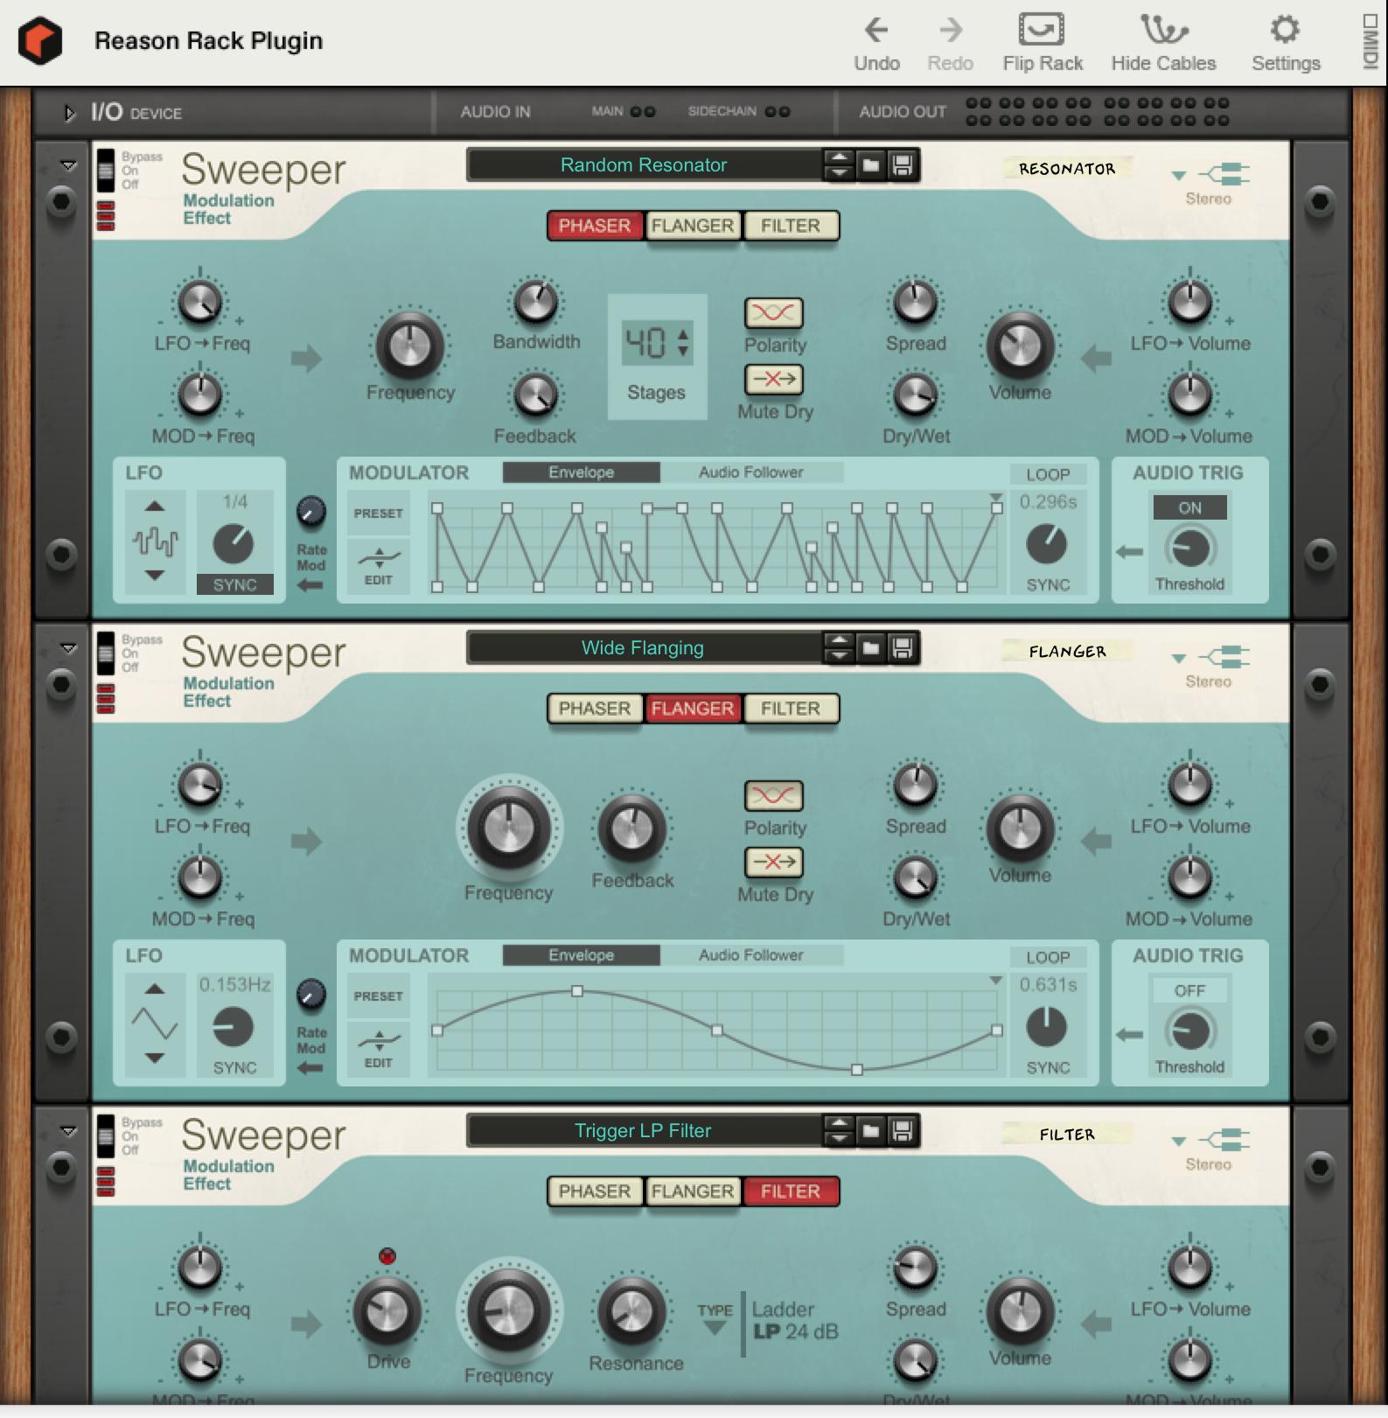Viewport: 1388px width, 1418px height.
Task: Click Flanger Feedback knob
Action: pyautogui.click(x=631, y=829)
